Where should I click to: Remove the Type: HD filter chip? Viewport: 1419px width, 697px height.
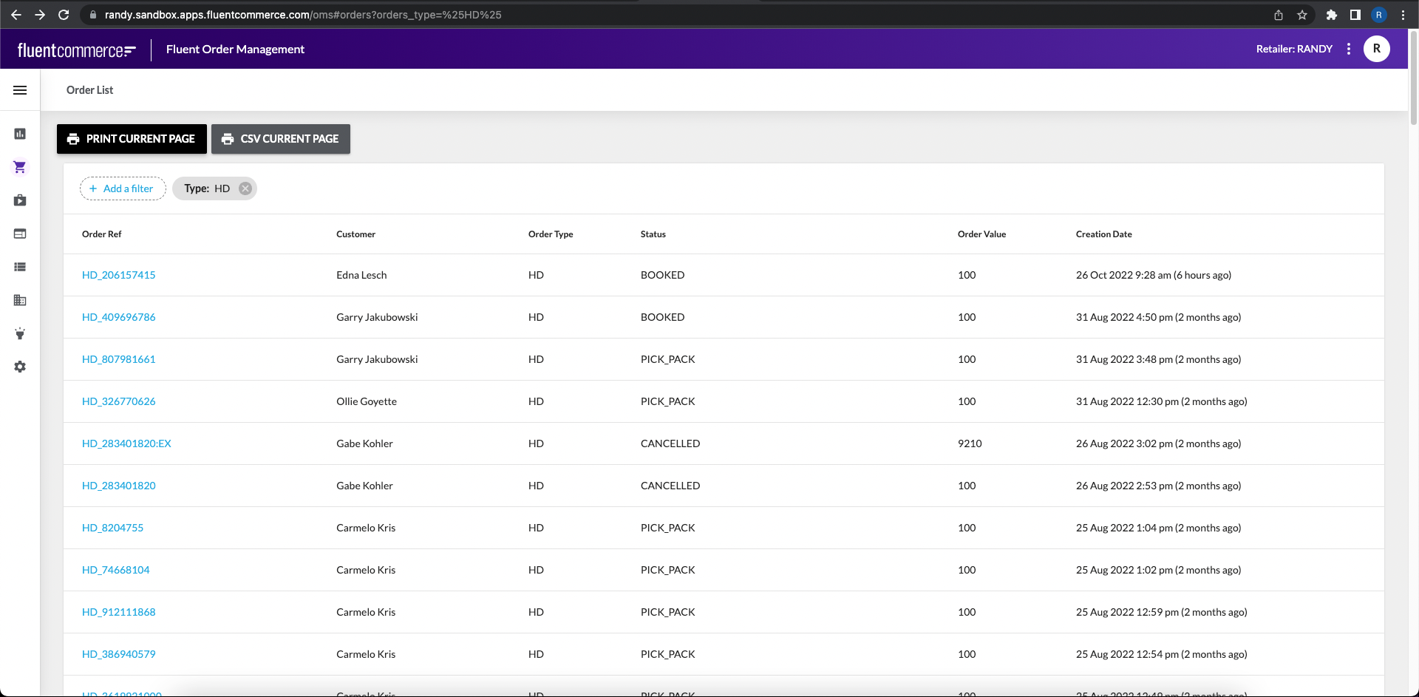pyautogui.click(x=245, y=188)
